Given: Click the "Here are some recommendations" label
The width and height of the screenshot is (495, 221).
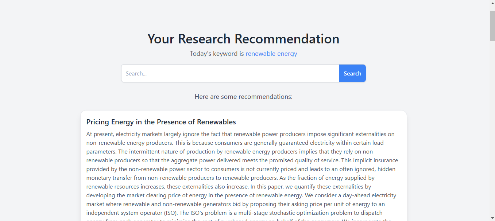Looking at the screenshot, I should pyautogui.click(x=243, y=97).
